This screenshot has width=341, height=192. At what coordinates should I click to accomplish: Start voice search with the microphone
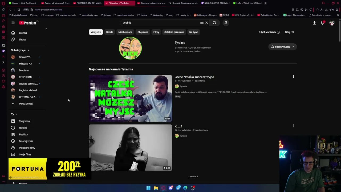click(x=226, y=23)
